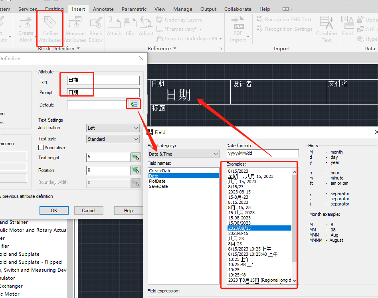Open Snap to Underlays dropdown arrow
This screenshot has height=298, width=378.
221,39
